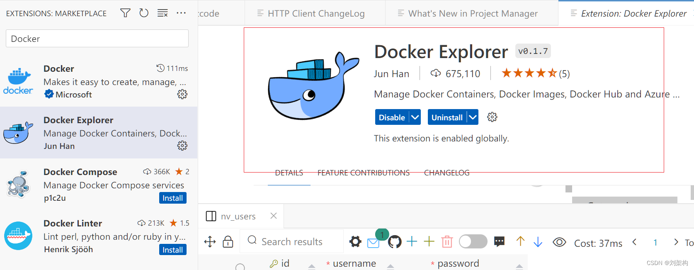694x270 pixels.
Task: Open the settings cog in results toolbar
Action: point(355,241)
